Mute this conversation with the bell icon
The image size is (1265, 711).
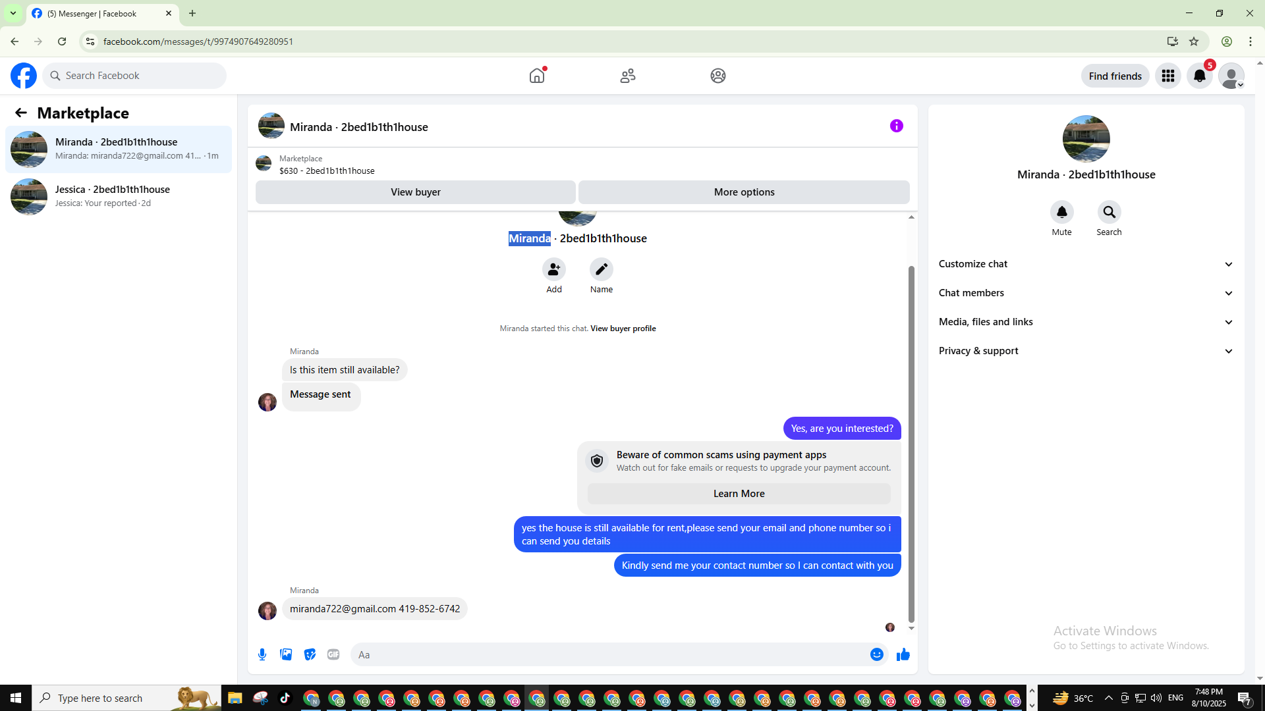tap(1061, 213)
